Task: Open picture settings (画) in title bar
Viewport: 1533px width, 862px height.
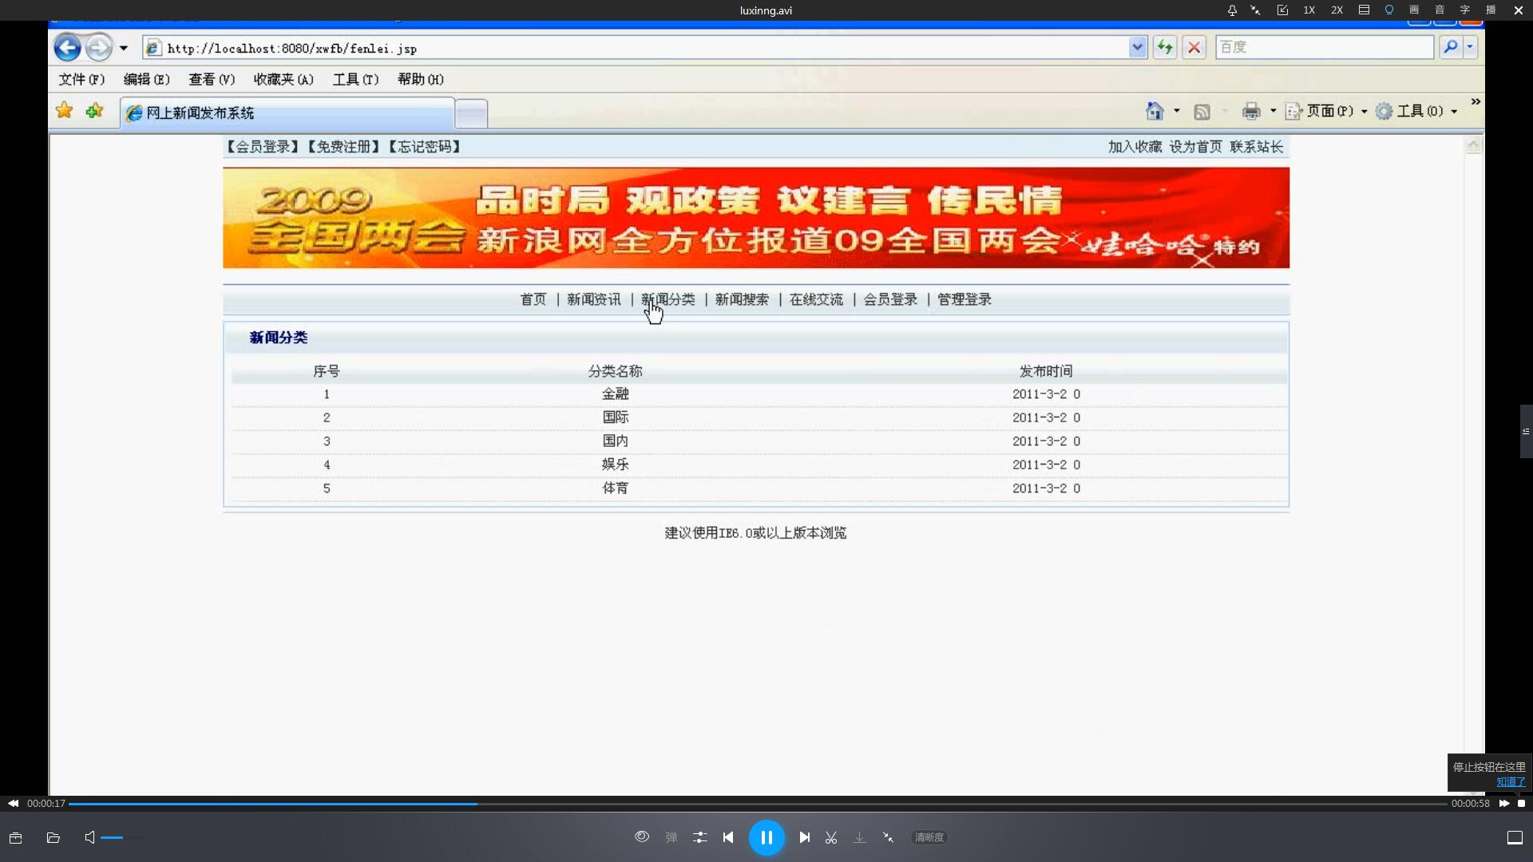Action: point(1414,10)
